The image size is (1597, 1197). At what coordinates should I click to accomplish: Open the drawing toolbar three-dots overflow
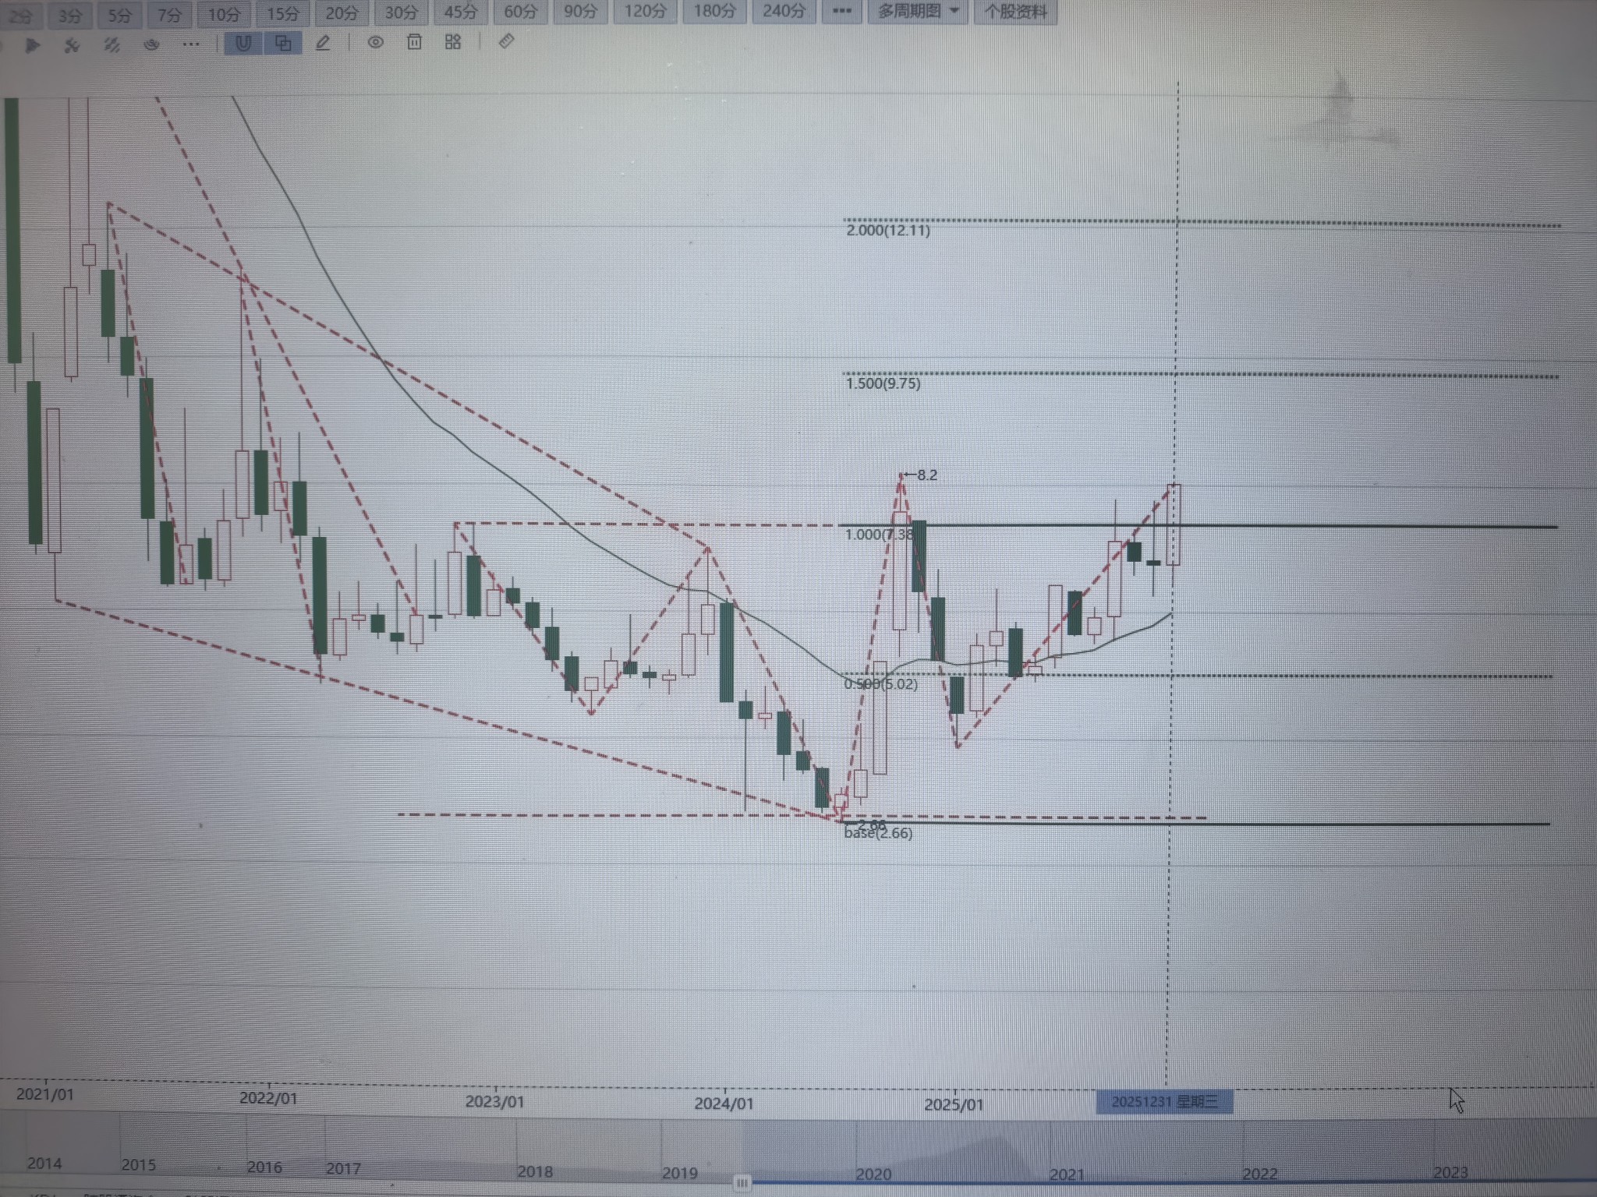coord(190,45)
